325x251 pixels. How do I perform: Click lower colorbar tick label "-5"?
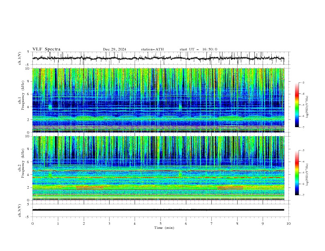[303, 173]
